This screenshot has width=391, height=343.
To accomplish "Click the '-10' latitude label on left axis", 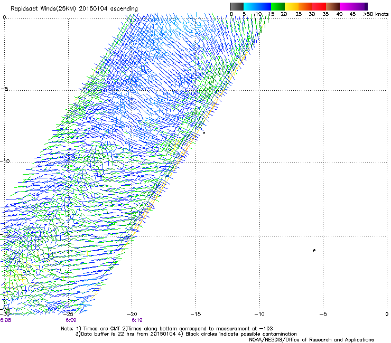I will tap(5, 161).
